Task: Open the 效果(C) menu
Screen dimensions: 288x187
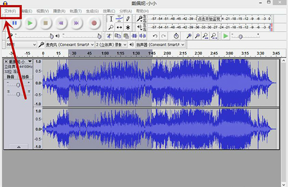Action: pyautogui.click(x=109, y=11)
